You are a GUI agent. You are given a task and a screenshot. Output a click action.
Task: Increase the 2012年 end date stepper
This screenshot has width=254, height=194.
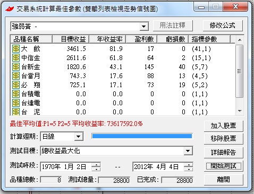(x=189, y=165)
